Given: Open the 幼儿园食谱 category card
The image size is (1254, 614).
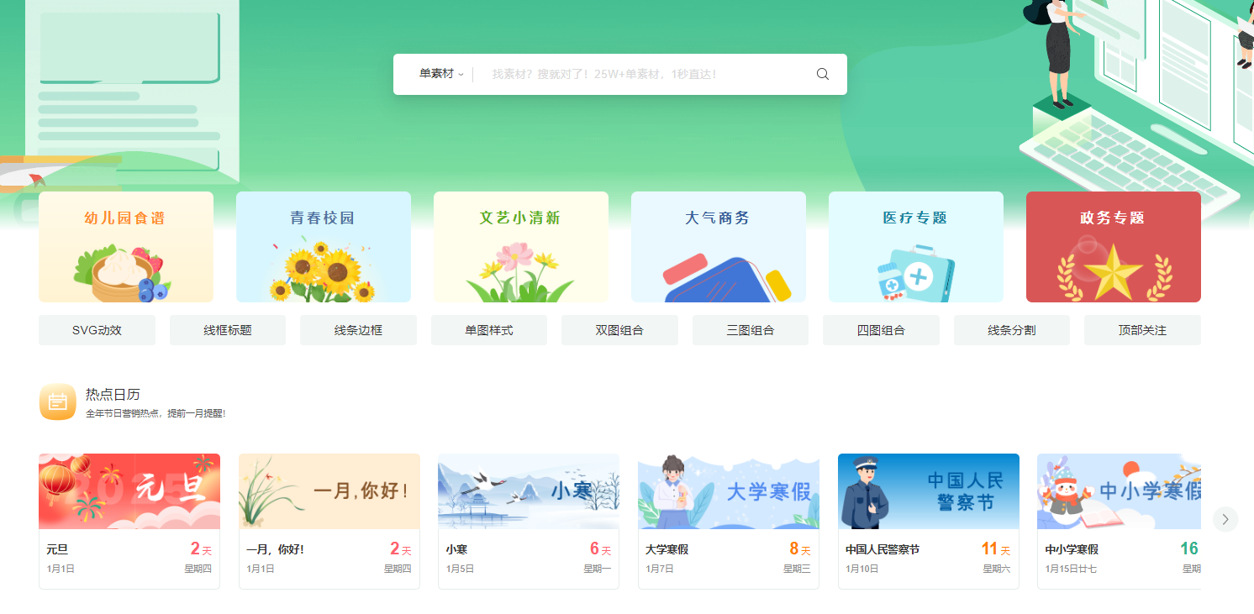Looking at the screenshot, I should (x=126, y=247).
